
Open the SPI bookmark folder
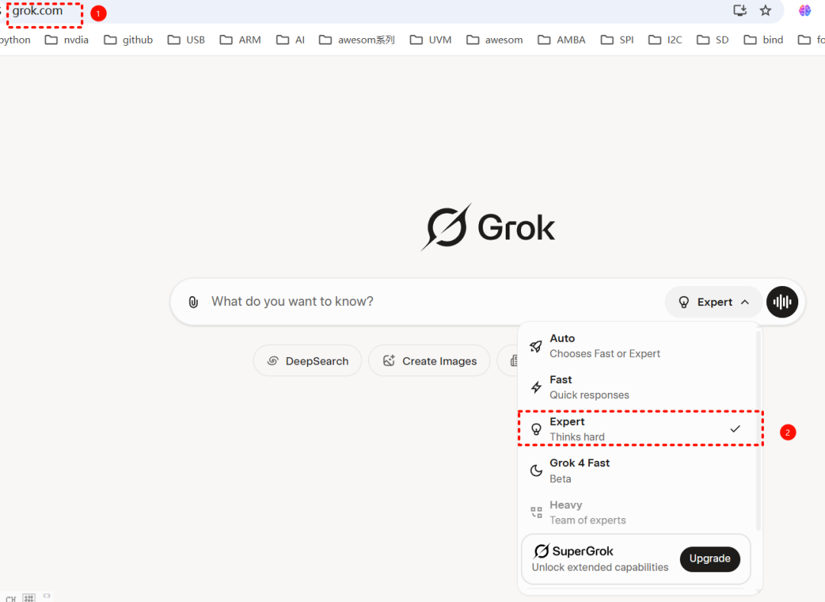pos(617,40)
